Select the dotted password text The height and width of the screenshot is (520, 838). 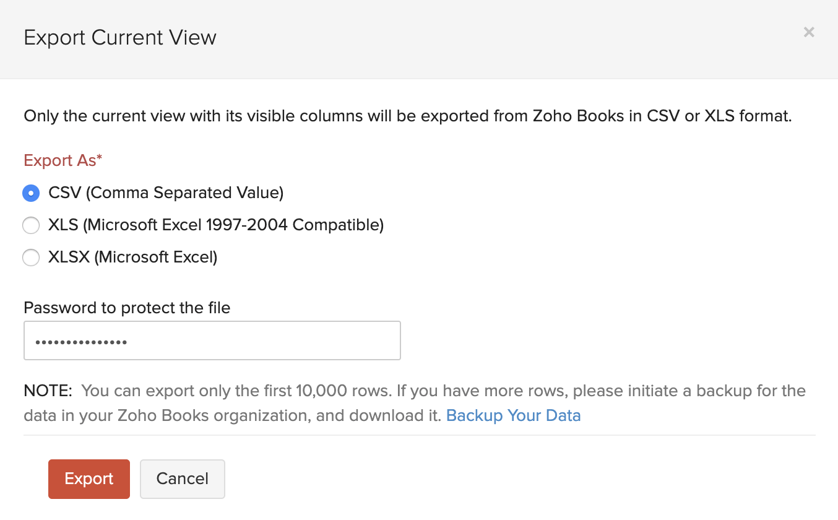tap(80, 340)
